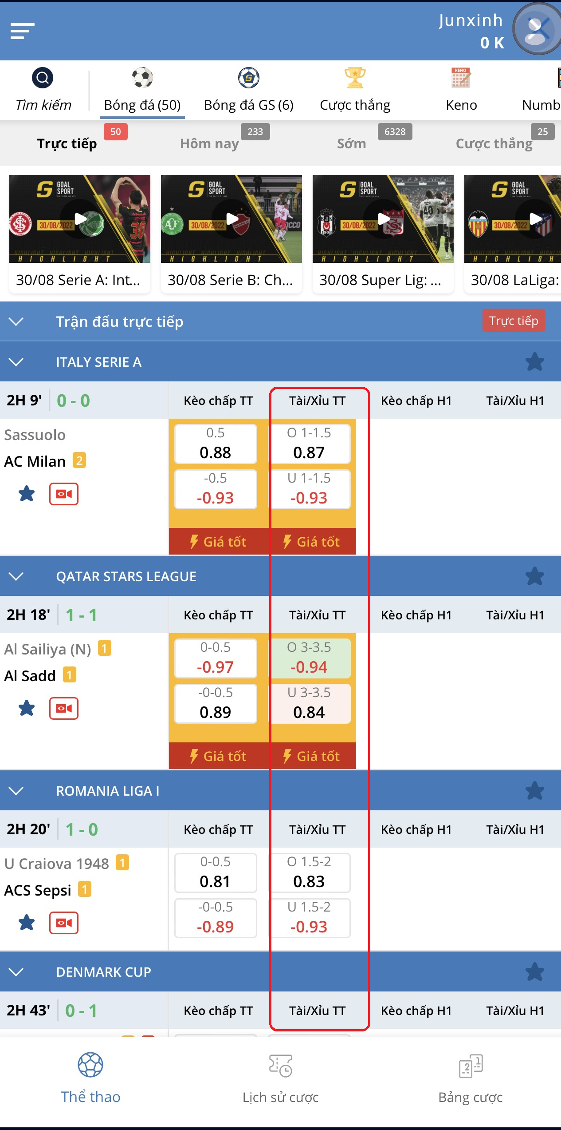Collapse the Qatar Stars League section

point(16,576)
